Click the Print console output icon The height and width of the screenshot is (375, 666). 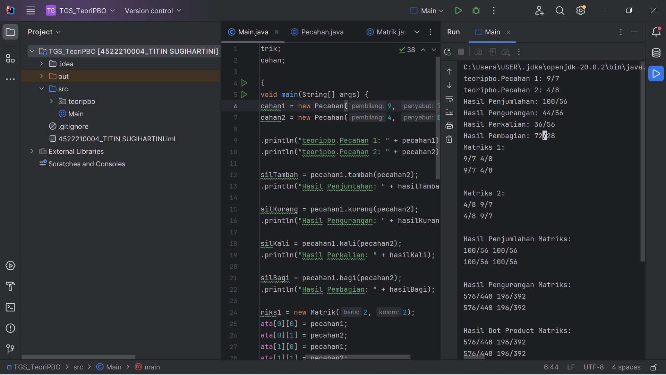449,126
